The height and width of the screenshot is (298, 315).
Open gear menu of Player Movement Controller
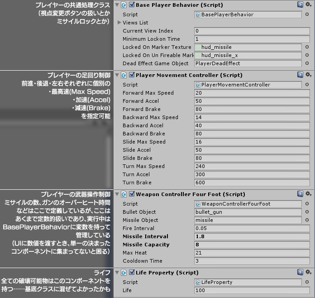click(x=308, y=75)
